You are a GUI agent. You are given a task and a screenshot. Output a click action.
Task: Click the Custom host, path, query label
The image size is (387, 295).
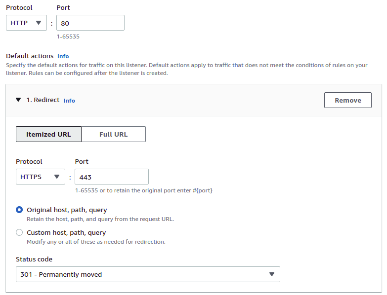(x=66, y=232)
